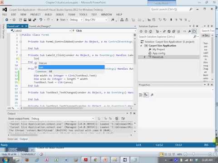This screenshot has width=218, height=163.
Task: Toggle Word Wrap in the Output panel
Action: pos(123,119)
